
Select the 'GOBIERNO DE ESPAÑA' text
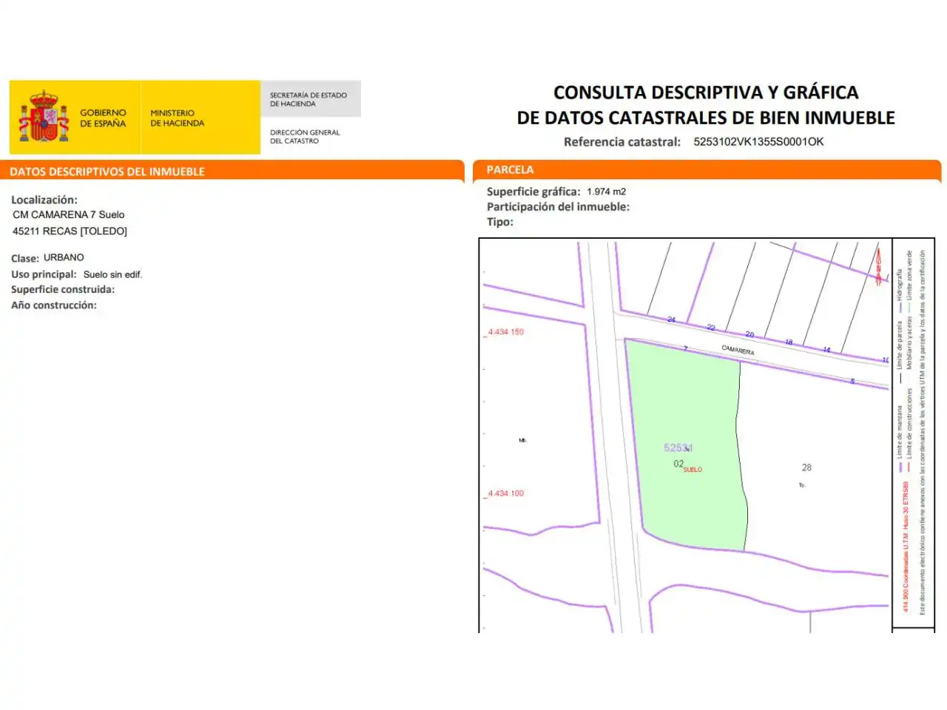(x=103, y=118)
